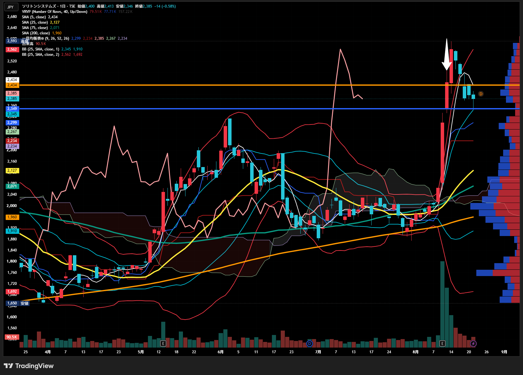Select the BB (25, SMA, close, 1) legend entry

(41, 49)
